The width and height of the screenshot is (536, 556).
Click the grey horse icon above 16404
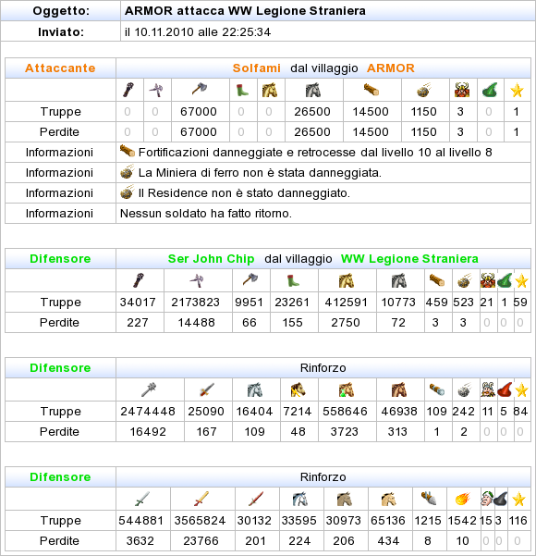point(255,389)
